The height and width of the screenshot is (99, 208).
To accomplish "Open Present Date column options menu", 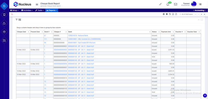I will coord(42,32).
